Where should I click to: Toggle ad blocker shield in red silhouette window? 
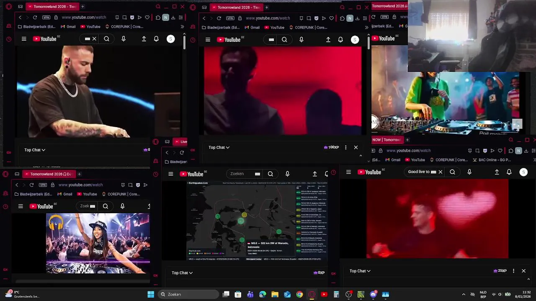click(316, 18)
